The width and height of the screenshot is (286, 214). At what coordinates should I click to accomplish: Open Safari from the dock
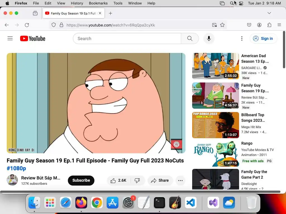(x=65, y=203)
